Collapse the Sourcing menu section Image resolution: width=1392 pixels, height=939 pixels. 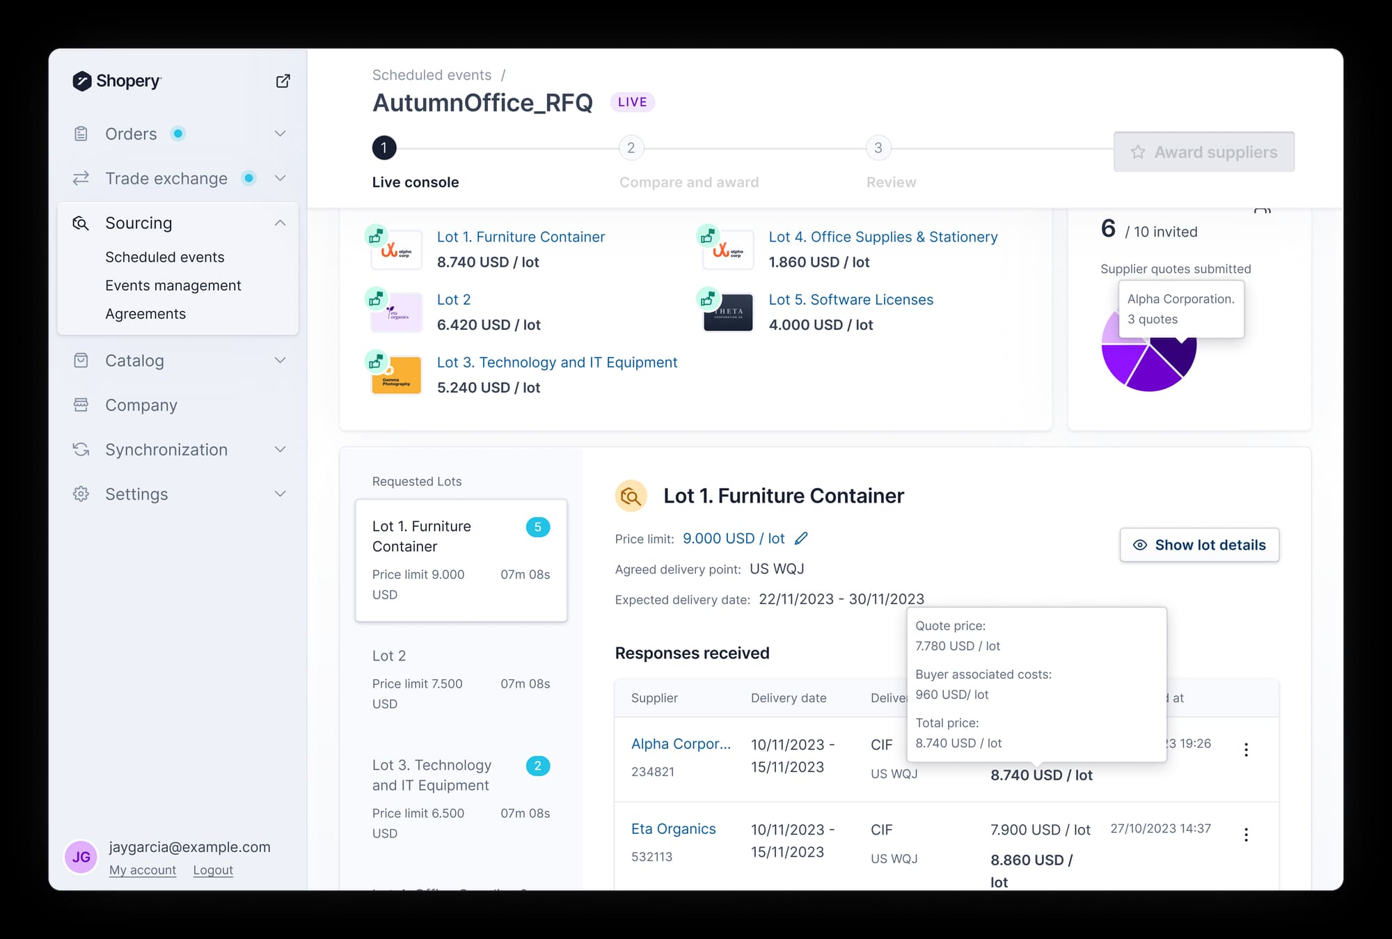click(280, 223)
